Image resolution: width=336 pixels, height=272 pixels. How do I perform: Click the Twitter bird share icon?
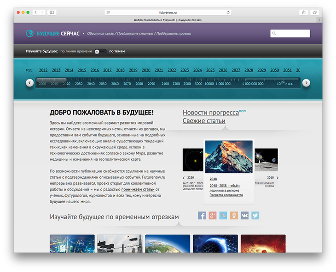pos(255,215)
